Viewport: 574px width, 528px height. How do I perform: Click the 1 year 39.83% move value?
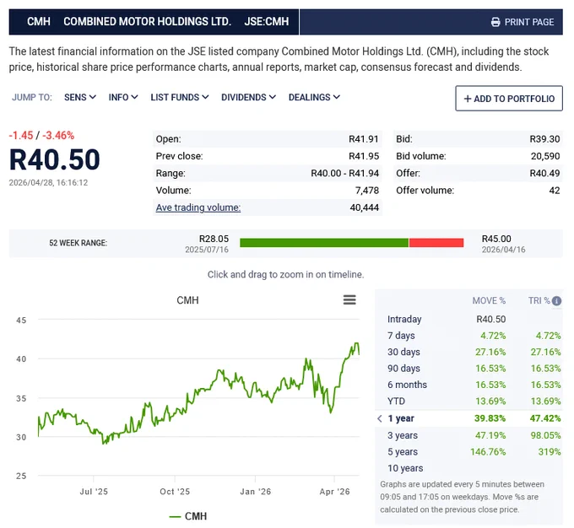pos(490,418)
